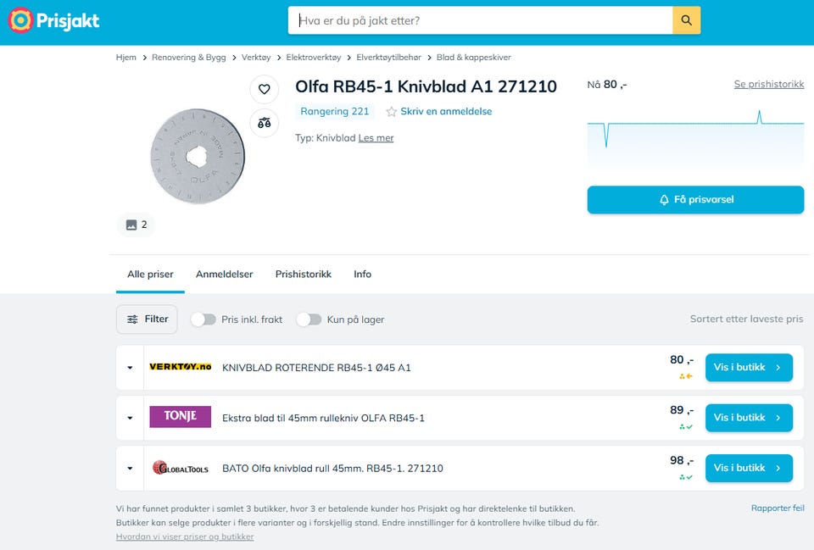Open Se prishistorikk link
814x550 pixels.
click(x=769, y=84)
